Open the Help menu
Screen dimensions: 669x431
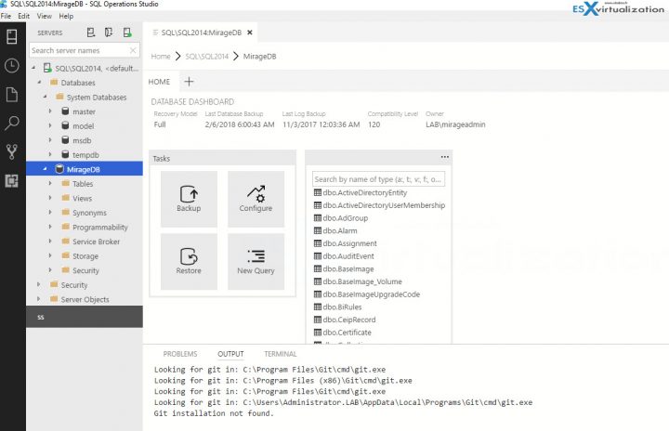pyautogui.click(x=66, y=16)
